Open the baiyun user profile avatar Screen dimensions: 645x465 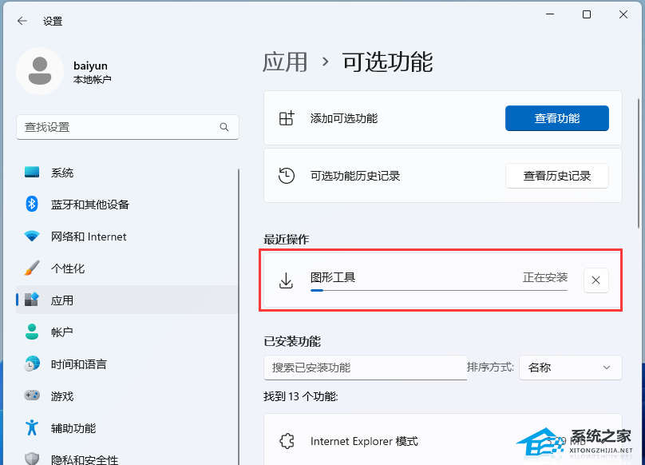click(39, 71)
